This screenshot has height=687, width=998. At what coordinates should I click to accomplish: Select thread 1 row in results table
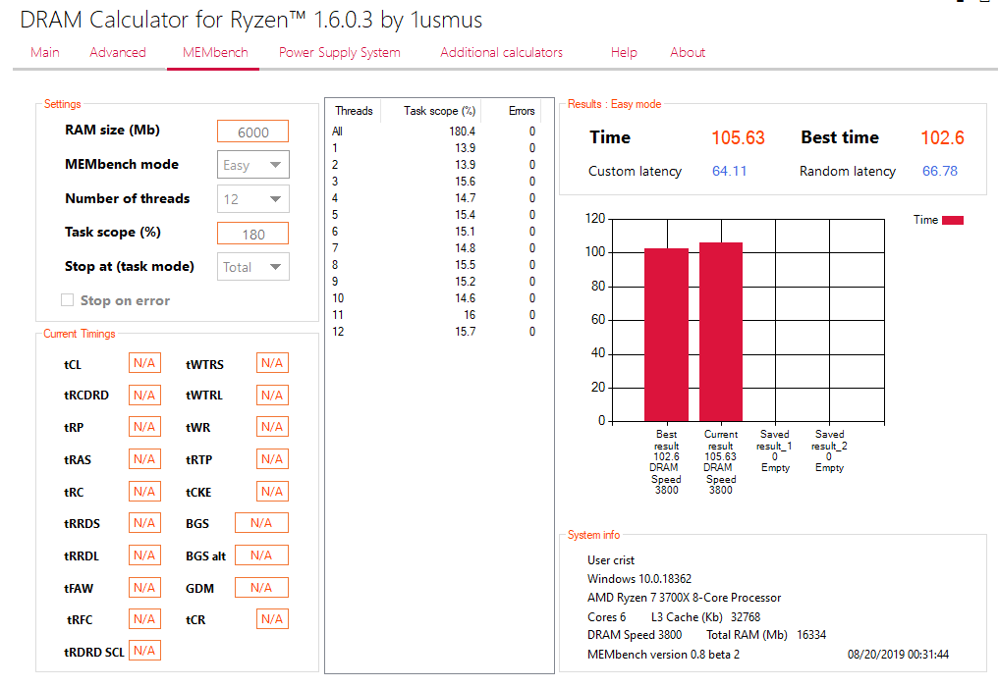pyautogui.click(x=433, y=148)
